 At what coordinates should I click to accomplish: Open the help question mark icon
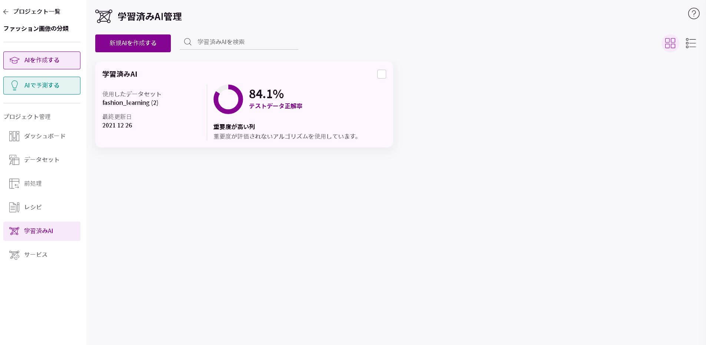693,14
